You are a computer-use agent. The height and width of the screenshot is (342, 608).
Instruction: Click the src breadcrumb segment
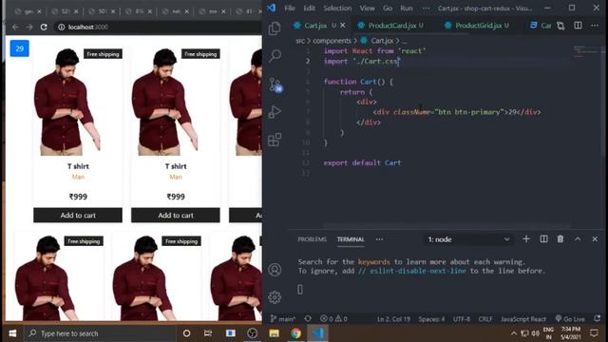point(300,41)
